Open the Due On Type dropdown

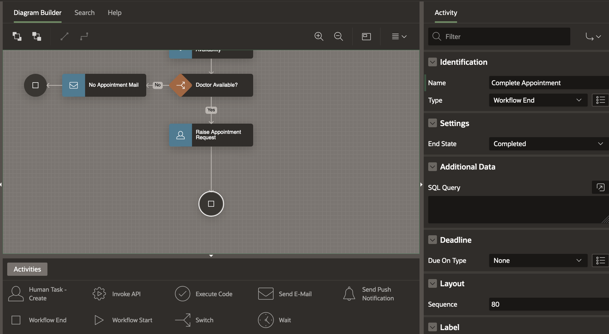point(538,260)
